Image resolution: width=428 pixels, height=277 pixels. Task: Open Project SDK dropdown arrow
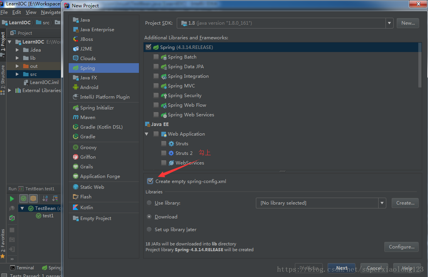(x=389, y=23)
